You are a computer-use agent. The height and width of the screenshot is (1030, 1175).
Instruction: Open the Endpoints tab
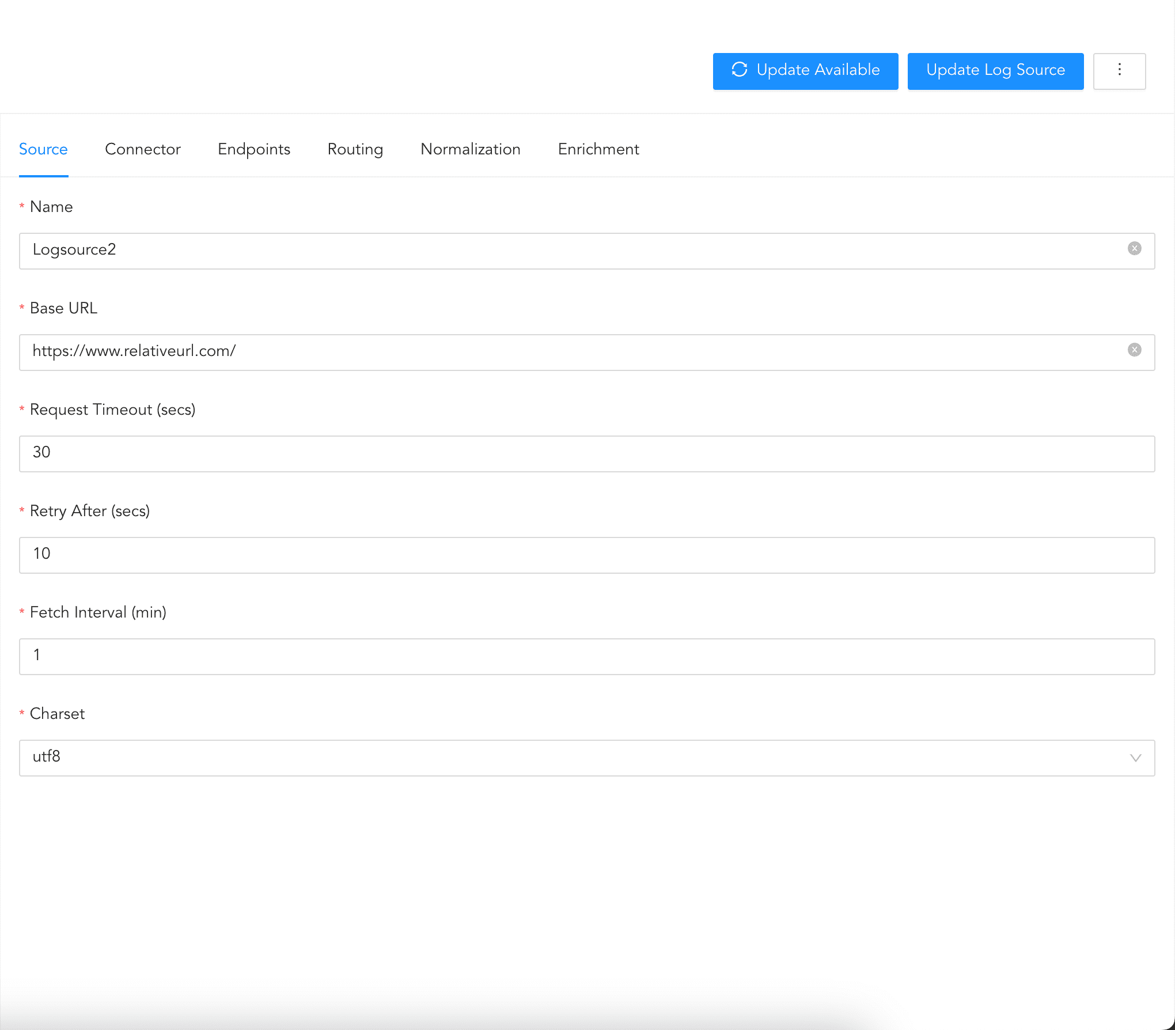tap(253, 149)
